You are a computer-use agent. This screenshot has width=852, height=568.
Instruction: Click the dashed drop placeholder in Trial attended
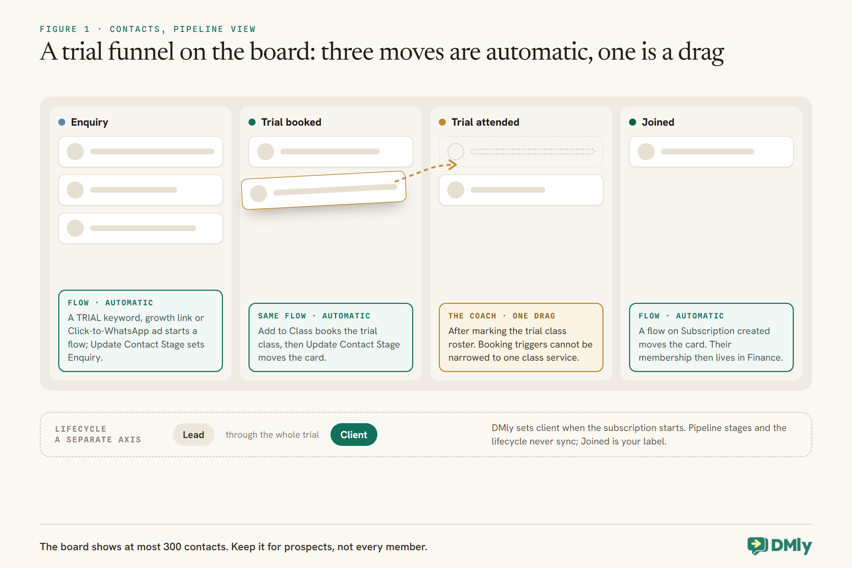[521, 152]
